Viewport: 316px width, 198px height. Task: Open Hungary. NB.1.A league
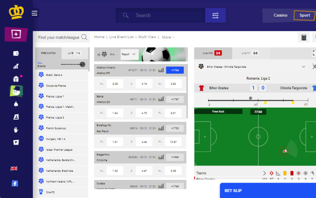(62, 139)
